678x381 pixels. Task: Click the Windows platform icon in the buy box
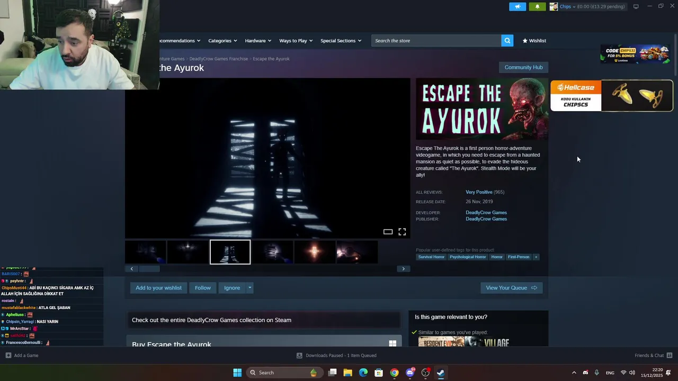point(392,343)
